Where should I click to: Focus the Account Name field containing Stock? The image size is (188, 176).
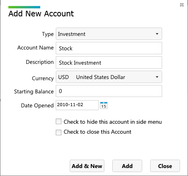coord(109,48)
